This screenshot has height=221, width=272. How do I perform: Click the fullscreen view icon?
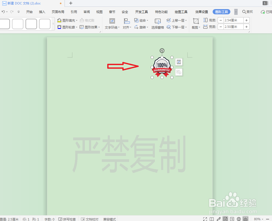pyautogui.click(x=205, y=219)
